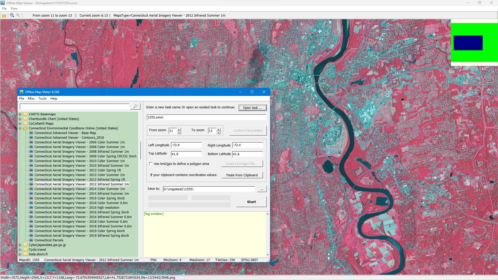Open File menu in Offline Map Maker
The image size is (498, 280).
point(22,99)
